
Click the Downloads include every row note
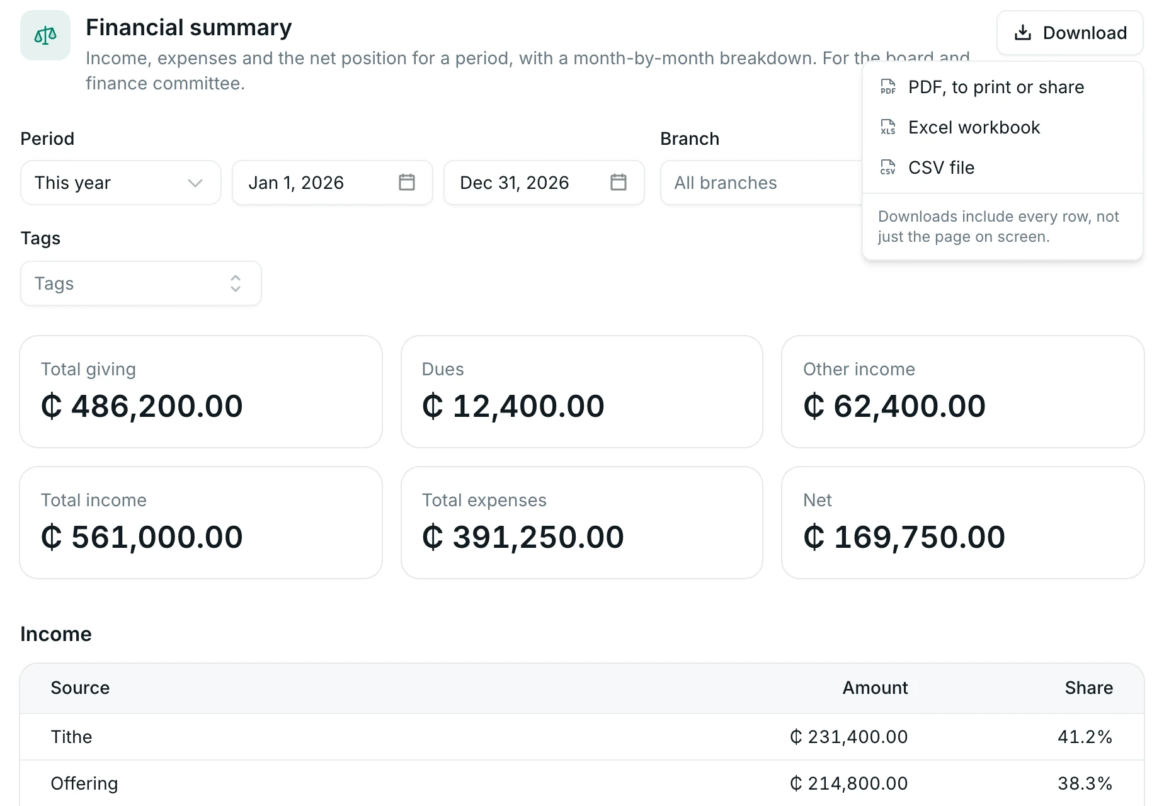[998, 227]
